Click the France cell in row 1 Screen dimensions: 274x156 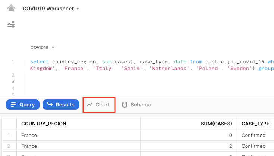29,135
